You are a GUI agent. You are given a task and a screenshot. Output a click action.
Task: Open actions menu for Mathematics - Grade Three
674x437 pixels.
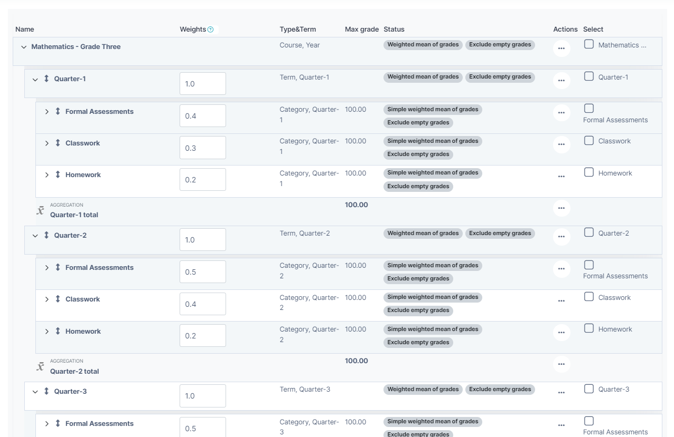tap(561, 48)
